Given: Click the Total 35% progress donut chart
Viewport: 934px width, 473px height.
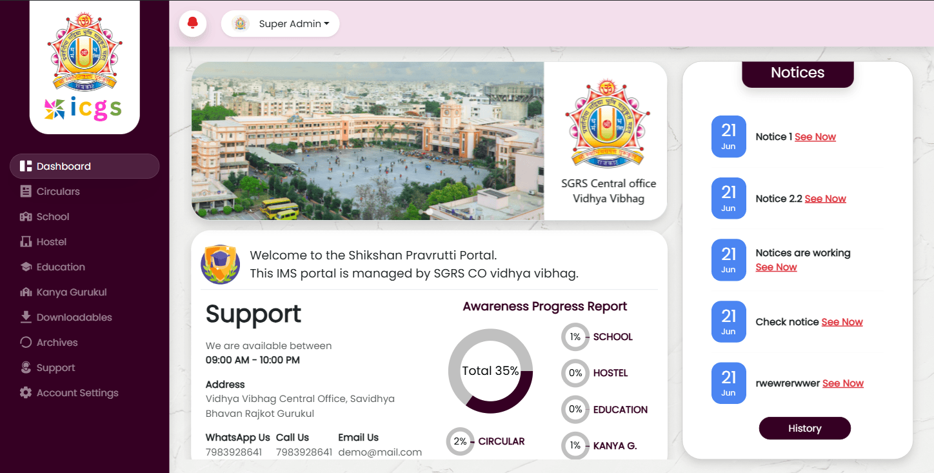Looking at the screenshot, I should click(x=490, y=371).
